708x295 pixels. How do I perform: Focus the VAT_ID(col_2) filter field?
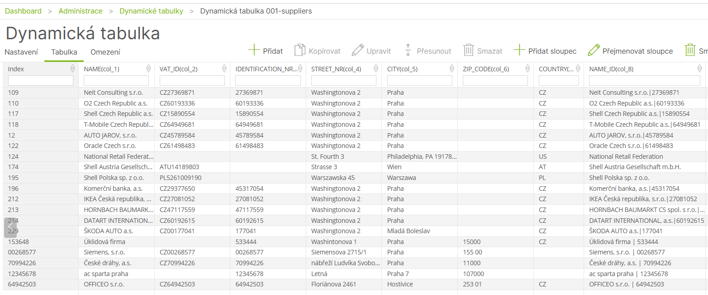(x=192, y=80)
